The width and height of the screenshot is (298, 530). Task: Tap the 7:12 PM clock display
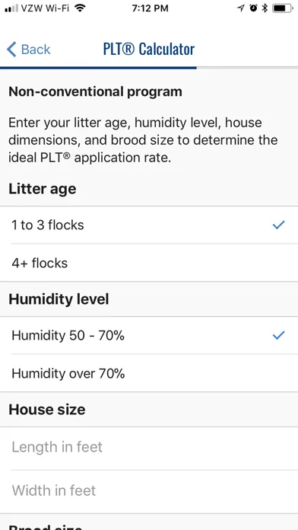pos(151,8)
